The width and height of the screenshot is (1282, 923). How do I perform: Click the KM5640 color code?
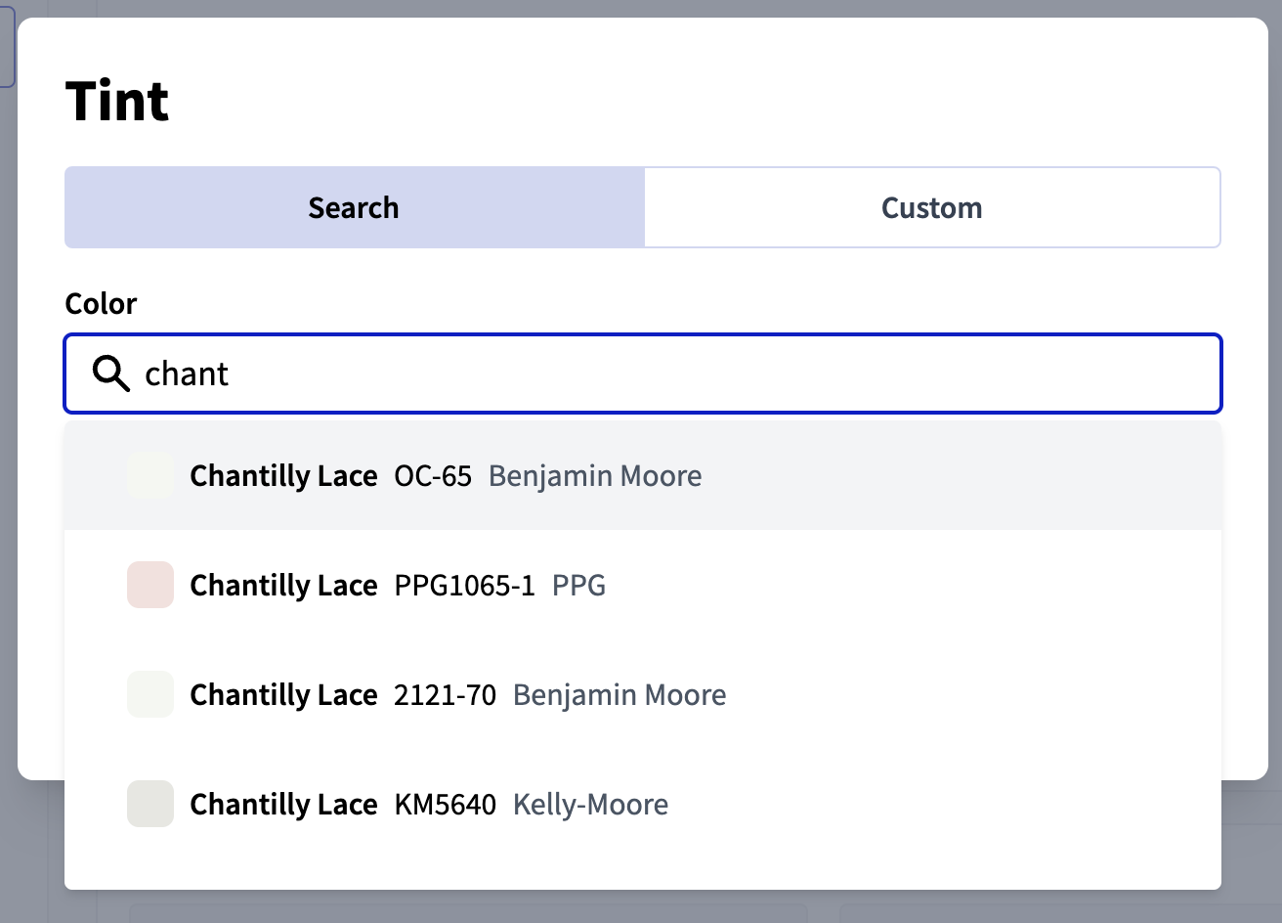(446, 805)
